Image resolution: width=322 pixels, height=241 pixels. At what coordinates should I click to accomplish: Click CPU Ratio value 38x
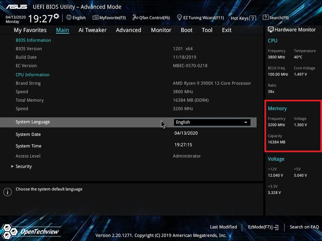tap(271, 92)
